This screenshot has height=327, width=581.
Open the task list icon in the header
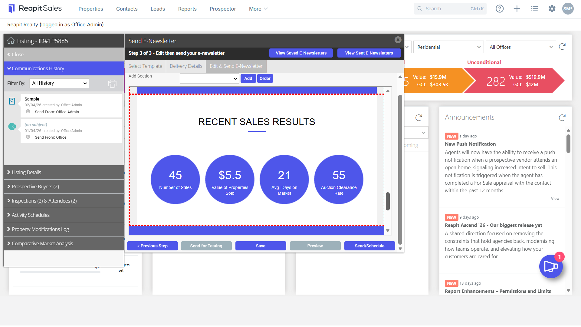pyautogui.click(x=534, y=9)
